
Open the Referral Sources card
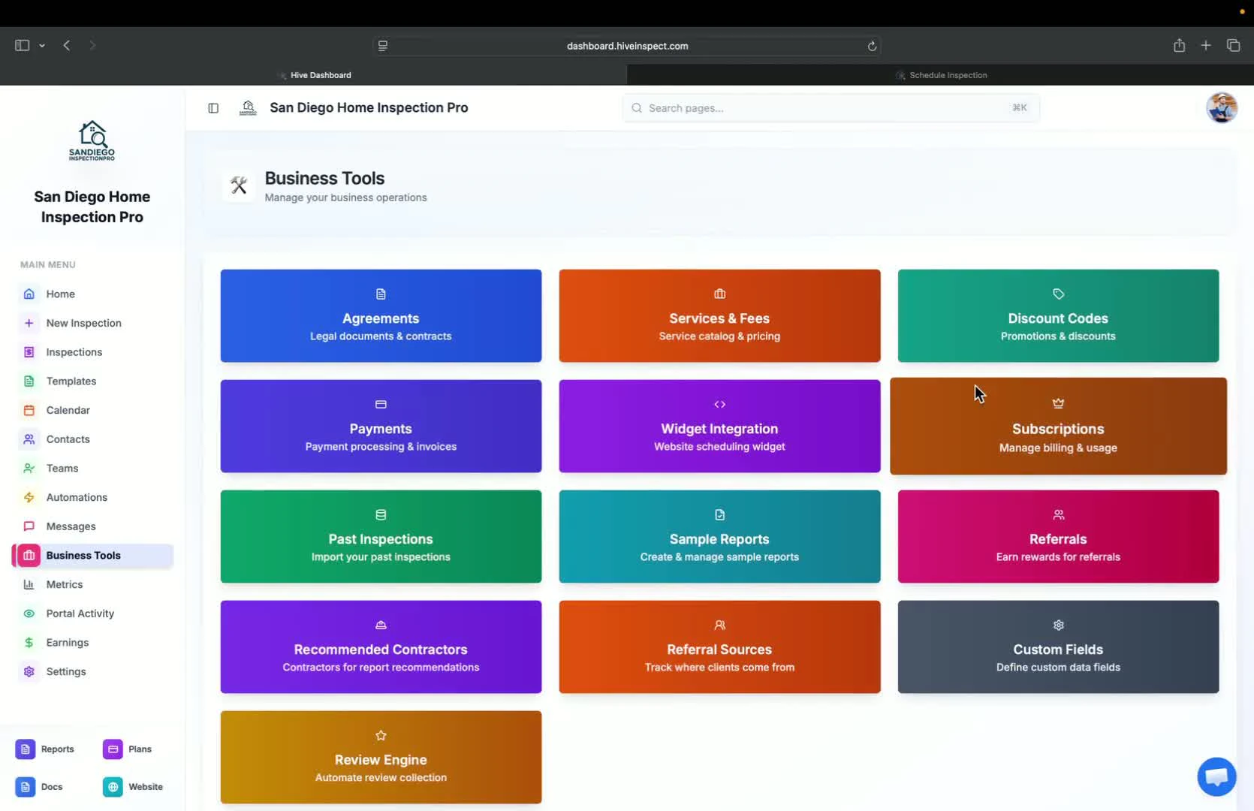(719, 647)
